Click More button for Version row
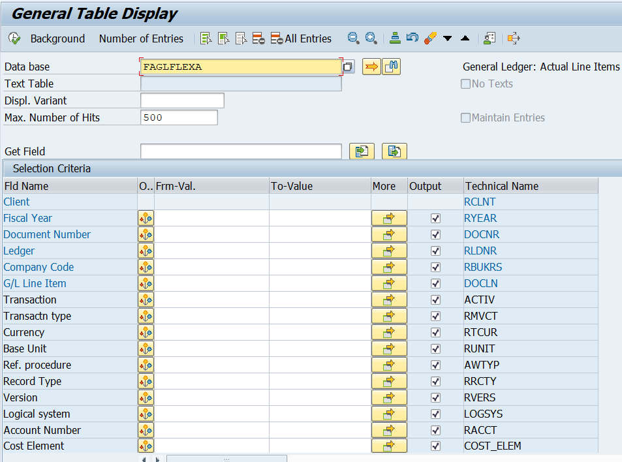 pyautogui.click(x=389, y=397)
